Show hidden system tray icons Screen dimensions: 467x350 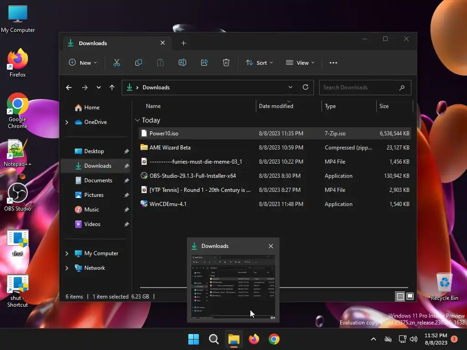pos(373,339)
